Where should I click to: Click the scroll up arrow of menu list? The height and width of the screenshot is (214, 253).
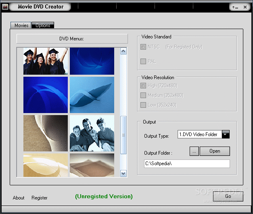point(123,51)
